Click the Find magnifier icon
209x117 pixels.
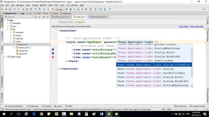[x=36, y=9]
